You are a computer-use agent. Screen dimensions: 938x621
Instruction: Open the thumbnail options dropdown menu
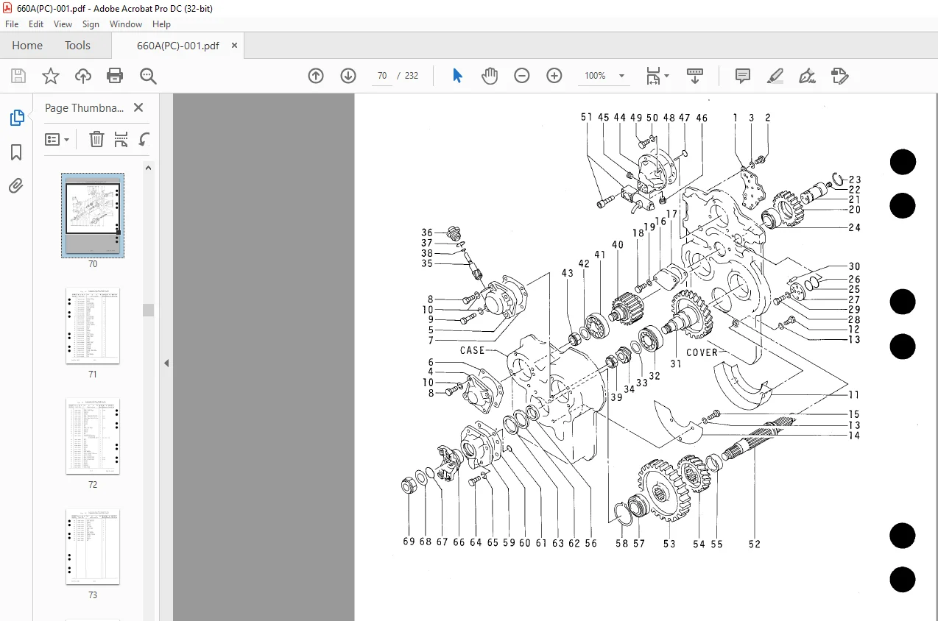(57, 139)
